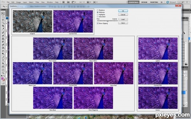191x119 pixels.
Task: Click the More Green thumbnail
Action: tap(53, 49)
